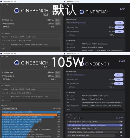Start Multi Core test in top R23 window
The image size is (130, 138).
click(x=57, y=20)
